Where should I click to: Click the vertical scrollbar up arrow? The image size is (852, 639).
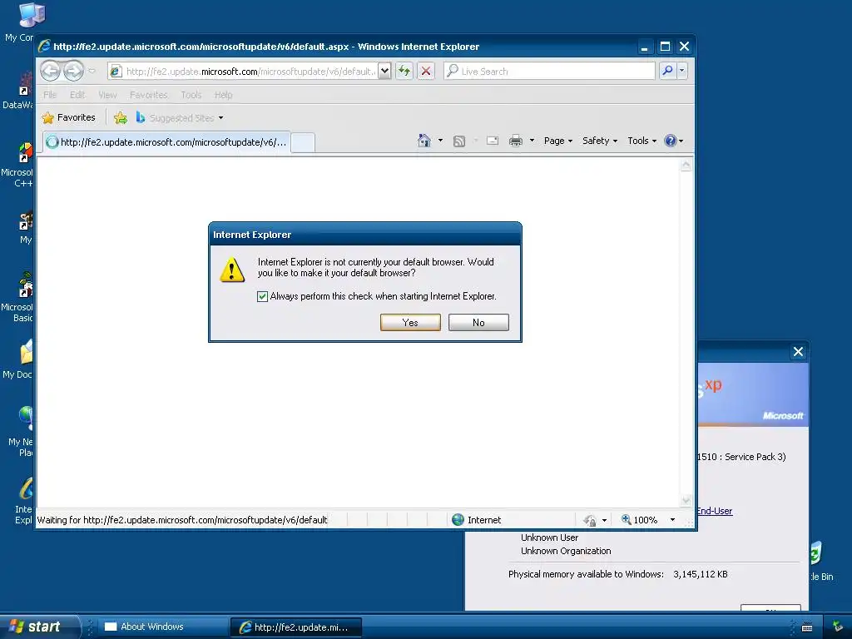coord(686,165)
